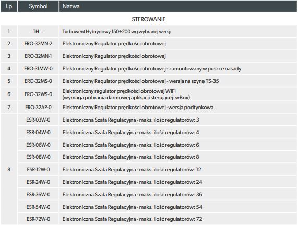Select the STEROWANIE section heading
Viewport: 298px width, 226px height.
149,19
